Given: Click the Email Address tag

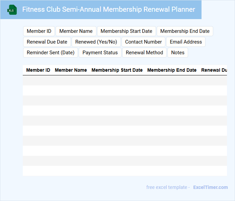Looking at the screenshot, I should pos(186,42).
